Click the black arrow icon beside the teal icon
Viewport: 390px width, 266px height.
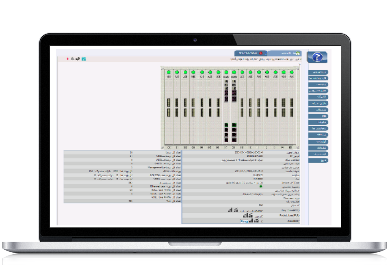coord(77,59)
